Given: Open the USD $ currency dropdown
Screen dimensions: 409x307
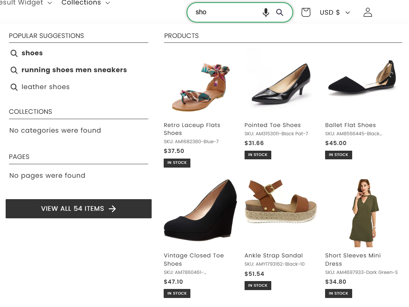Looking at the screenshot, I should coord(334,12).
